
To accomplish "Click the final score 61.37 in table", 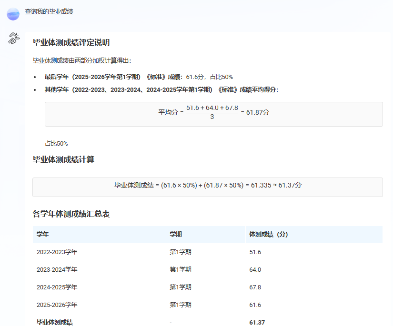I will [x=257, y=323].
